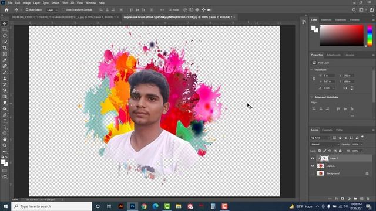The width and height of the screenshot is (376, 211).
Task: Open the workspace switcher icon dropdown
Action: coord(362,10)
